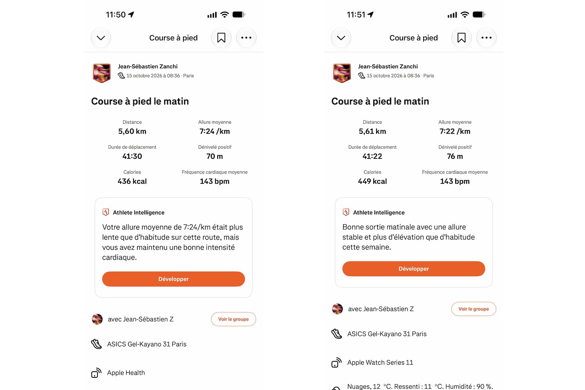Open three-dots menu on left screen
This screenshot has width=585, height=390.
pyautogui.click(x=246, y=38)
